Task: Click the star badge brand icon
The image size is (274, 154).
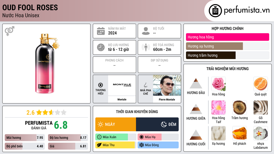Action: 100,85
